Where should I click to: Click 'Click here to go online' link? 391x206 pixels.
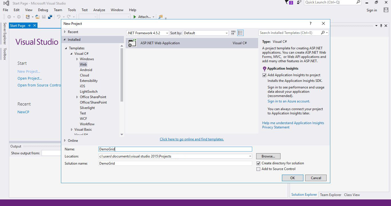[192, 139]
